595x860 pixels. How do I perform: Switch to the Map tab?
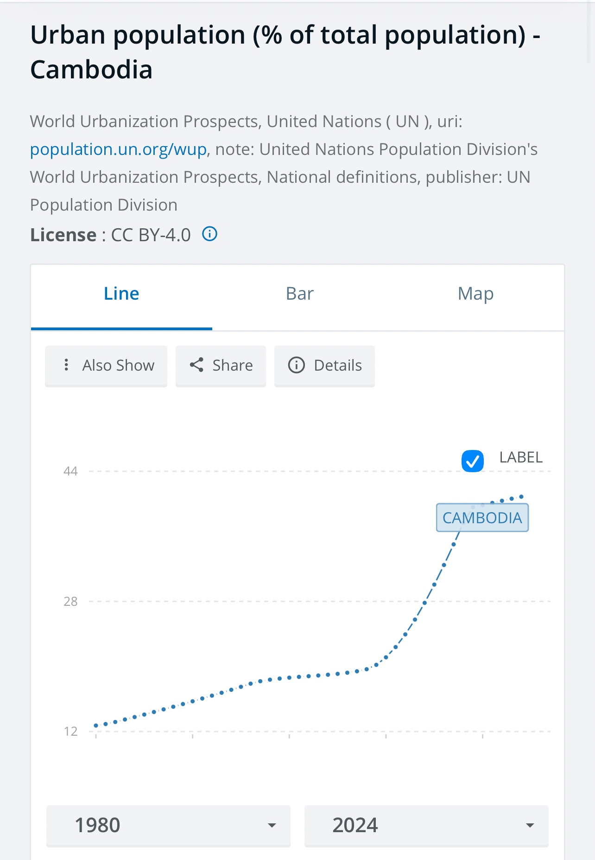click(x=475, y=294)
